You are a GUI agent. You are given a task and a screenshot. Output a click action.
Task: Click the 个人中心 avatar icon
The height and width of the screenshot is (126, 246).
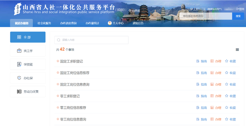(110, 23)
